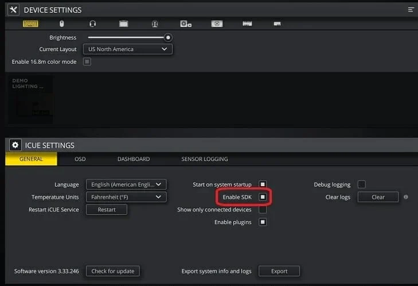Select the mouse pad device icon

pyautogui.click(x=123, y=24)
